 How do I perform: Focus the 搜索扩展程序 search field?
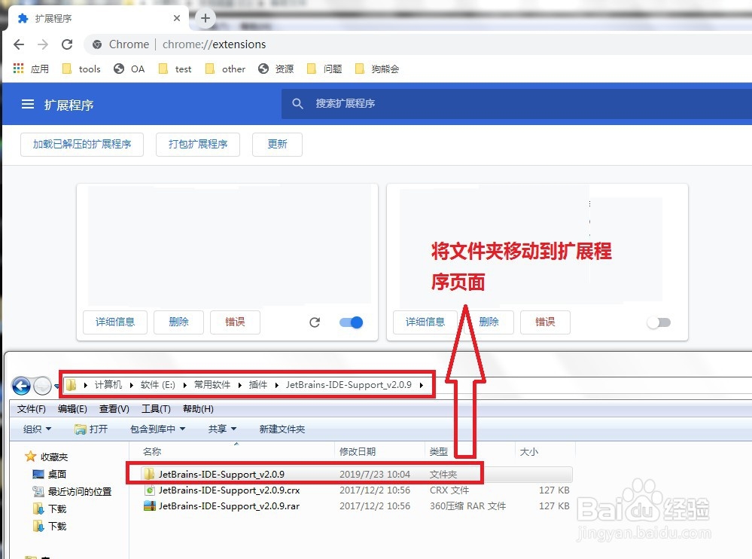[x=516, y=104]
